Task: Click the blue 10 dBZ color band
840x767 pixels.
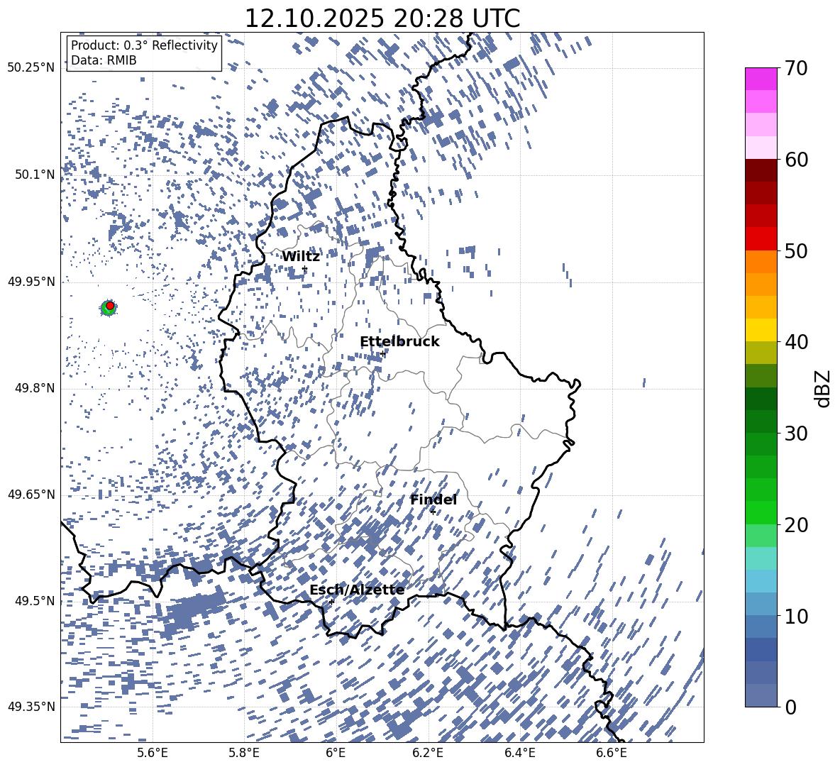Action: tap(761, 627)
